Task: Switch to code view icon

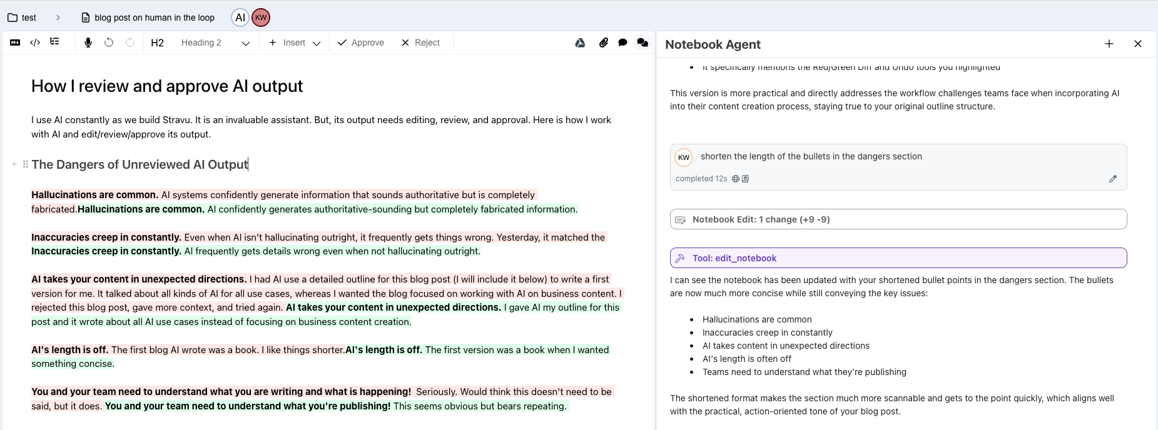Action: click(x=35, y=42)
